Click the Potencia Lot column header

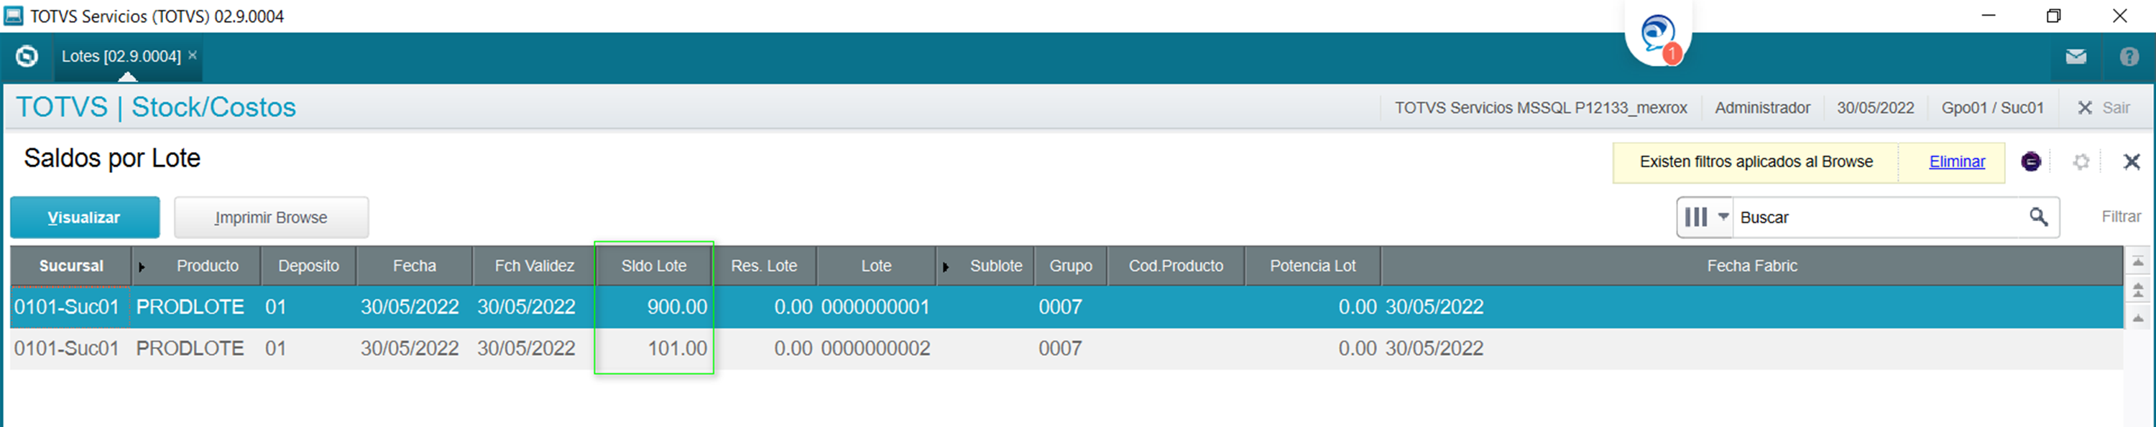coord(1312,266)
